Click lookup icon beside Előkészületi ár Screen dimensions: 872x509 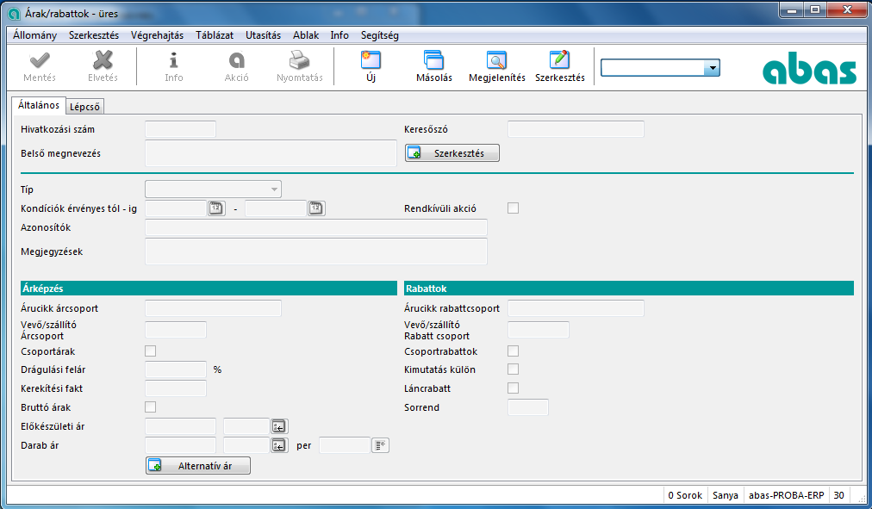tap(279, 426)
